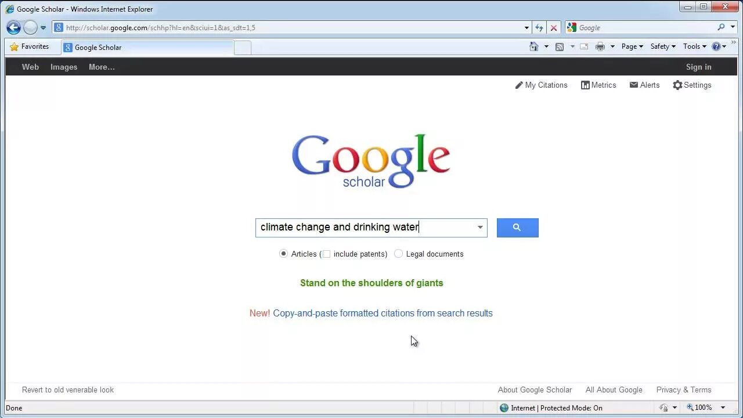Viewport: 743px width, 418px height.
Task: Open Metrics link
Action: (x=598, y=85)
